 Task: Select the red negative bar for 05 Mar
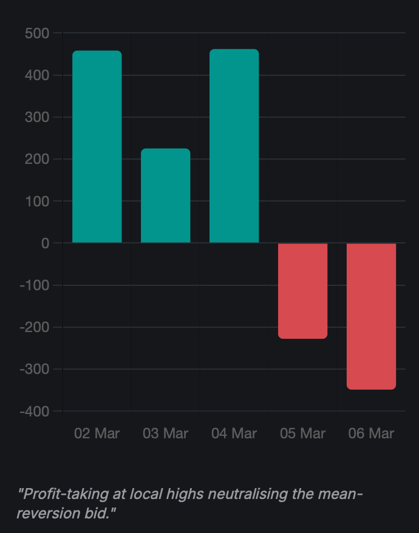[x=303, y=291]
